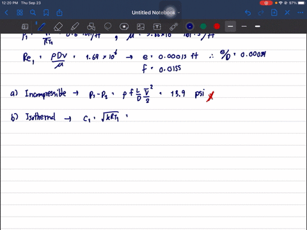
Task: Open the Shapes tool
Action: 91,27
